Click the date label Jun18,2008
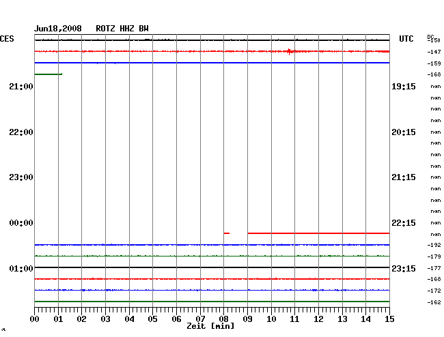The image size is (444, 337). [58, 29]
